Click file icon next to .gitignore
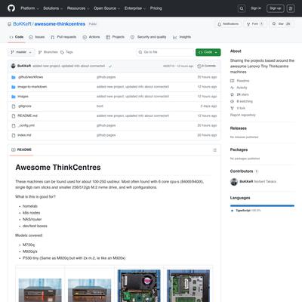The height and width of the screenshot is (302, 302). pos(14,106)
